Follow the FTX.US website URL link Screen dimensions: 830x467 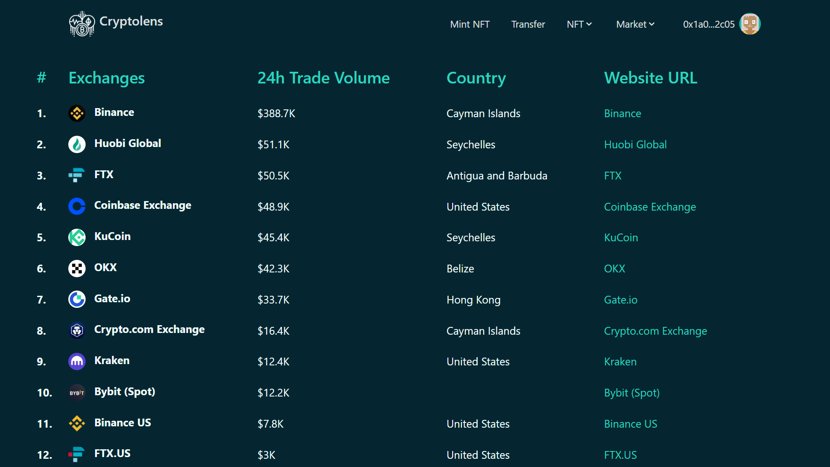coord(620,455)
